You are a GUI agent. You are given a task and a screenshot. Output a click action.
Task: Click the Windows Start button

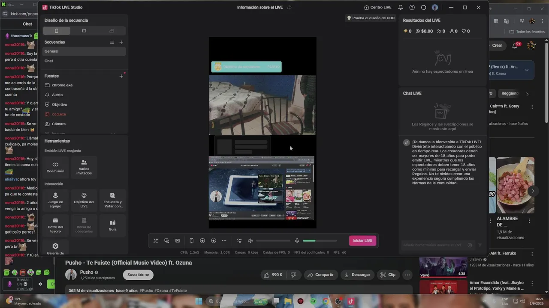pos(199,301)
